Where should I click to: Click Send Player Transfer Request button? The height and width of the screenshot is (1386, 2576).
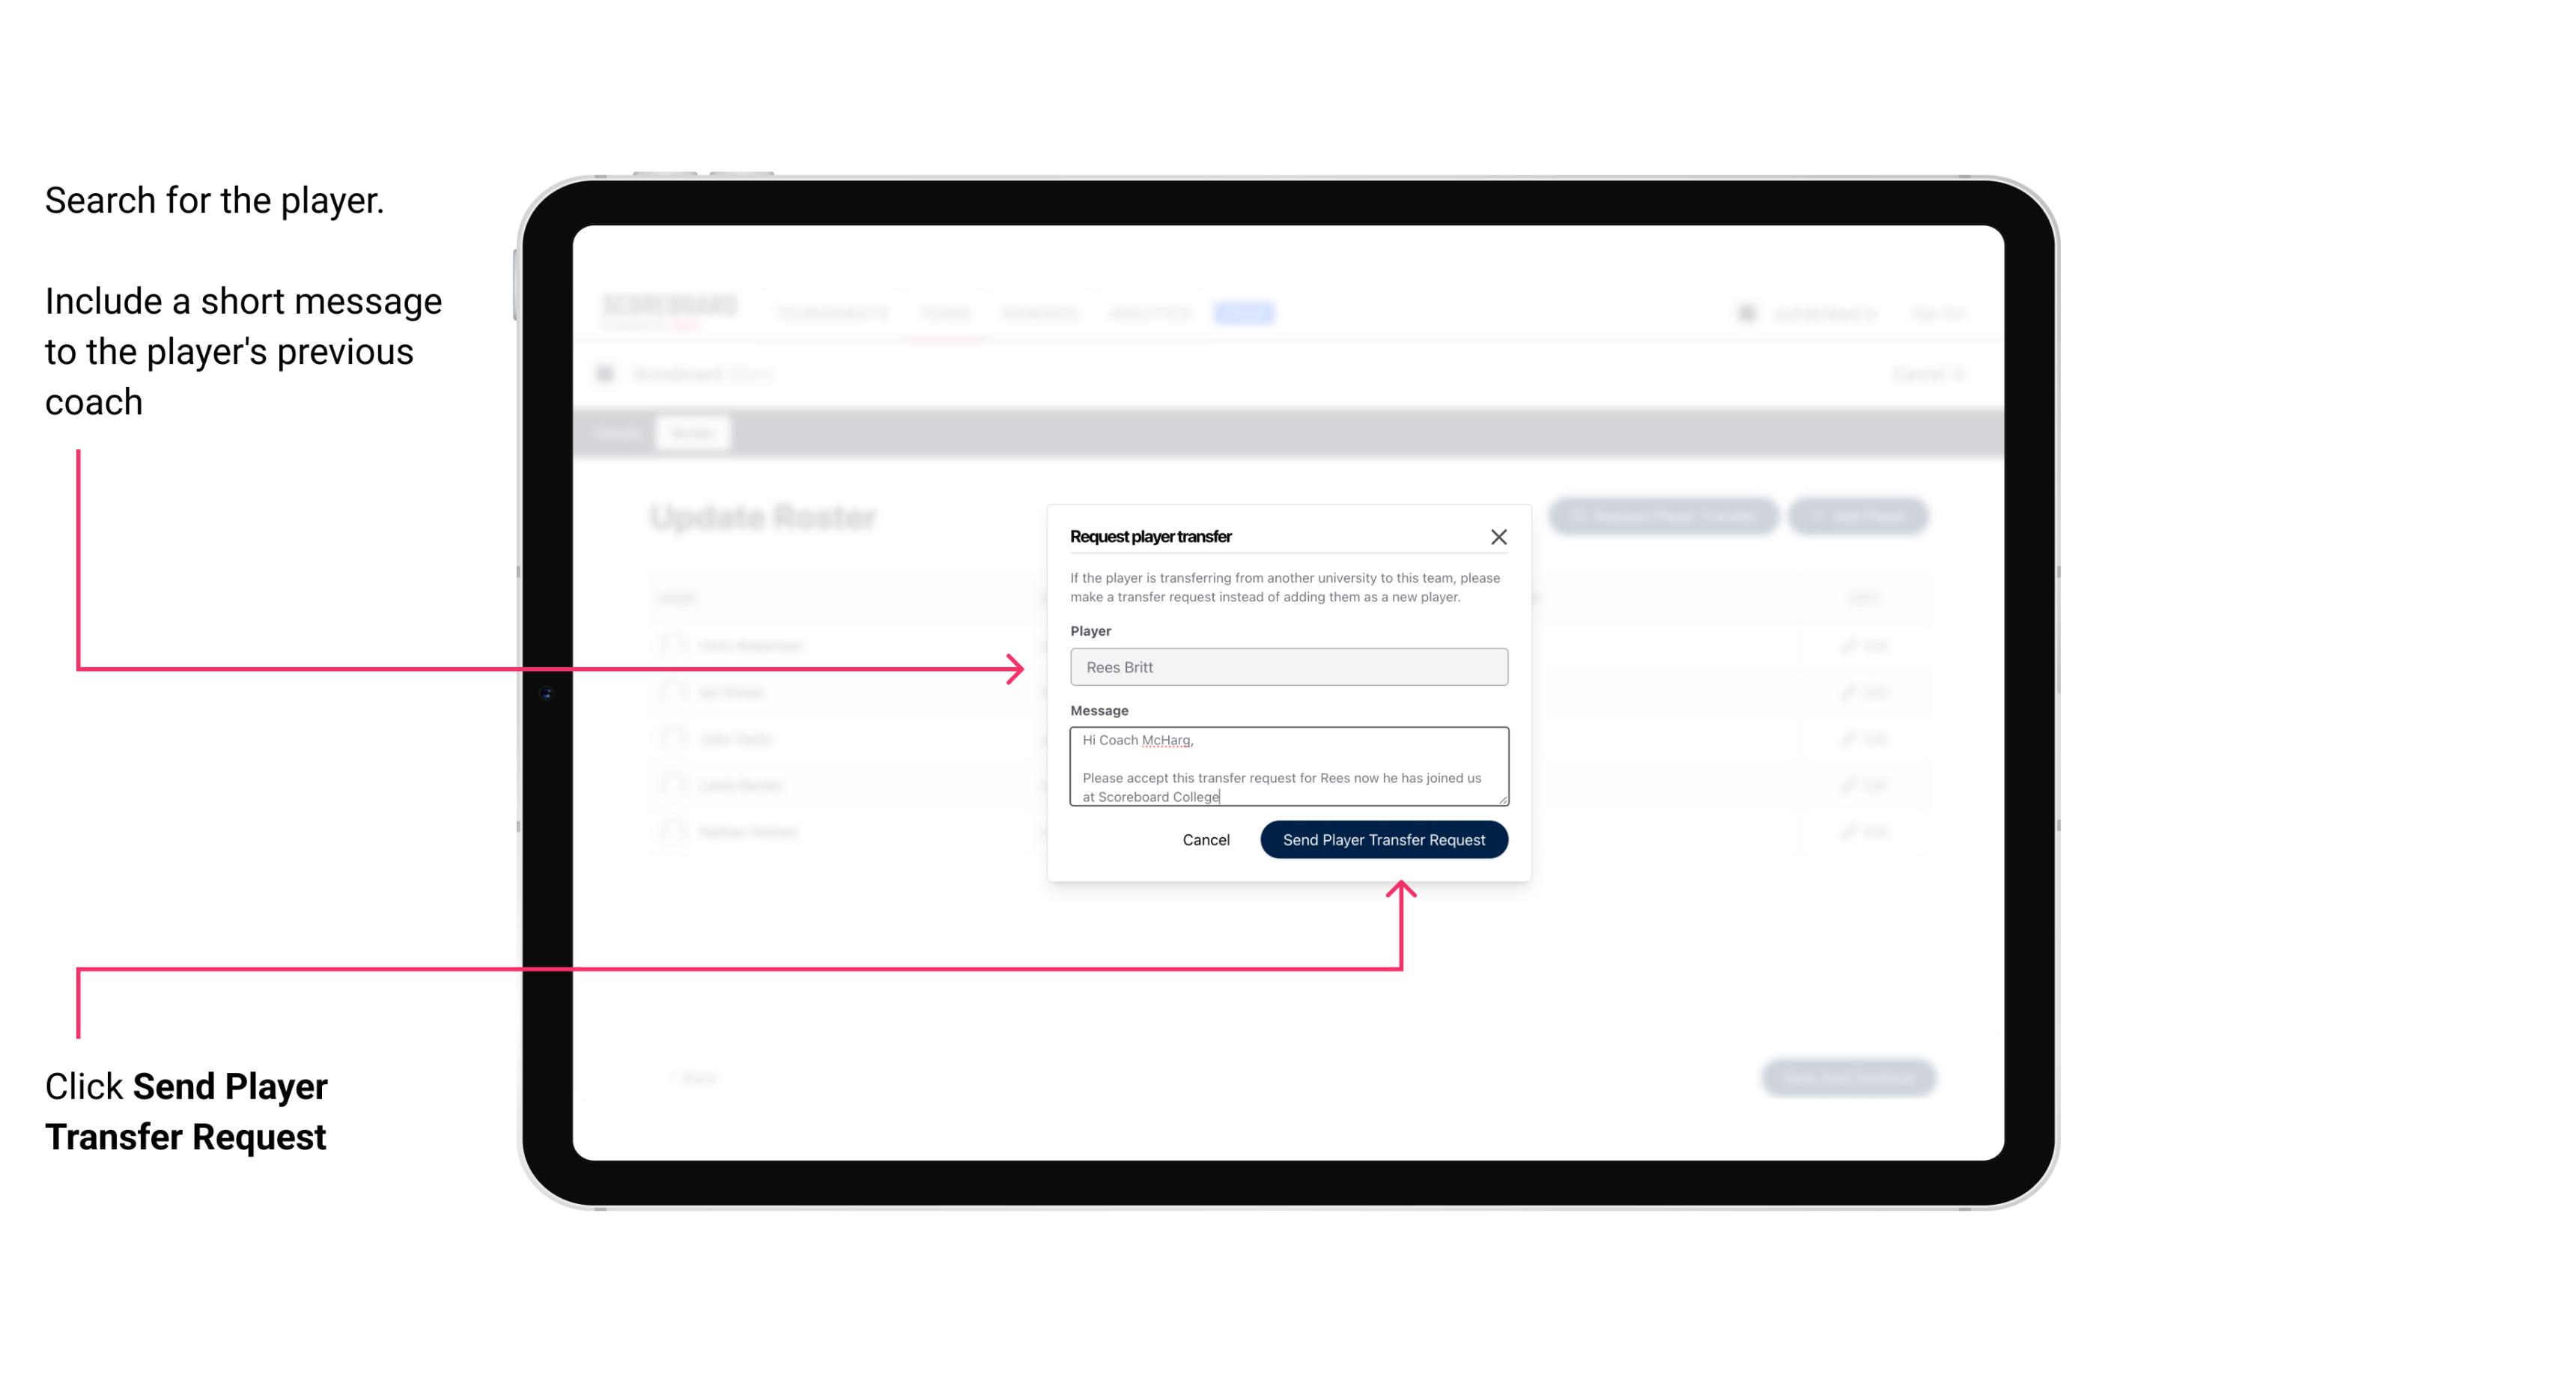(x=1385, y=838)
